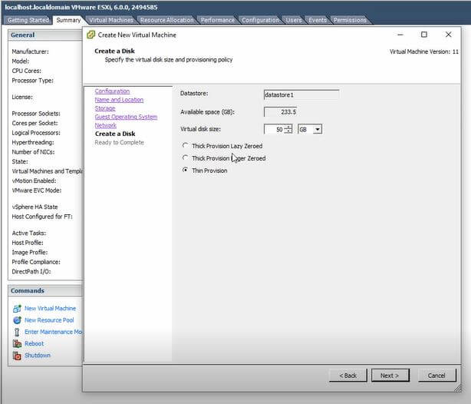Go to Guest Operating System wizard step

tap(126, 117)
